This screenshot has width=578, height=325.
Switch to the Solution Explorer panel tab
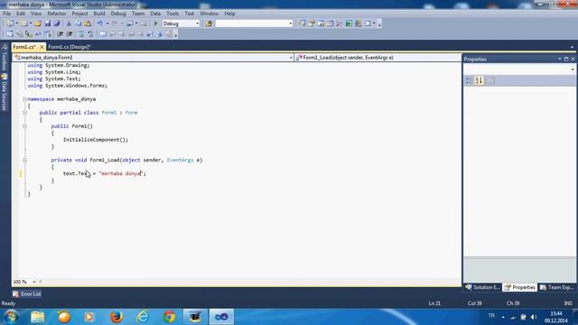(x=482, y=287)
